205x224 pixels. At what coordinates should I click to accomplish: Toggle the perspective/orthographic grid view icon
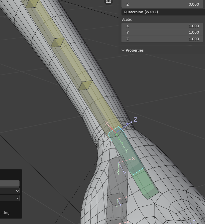108,1
